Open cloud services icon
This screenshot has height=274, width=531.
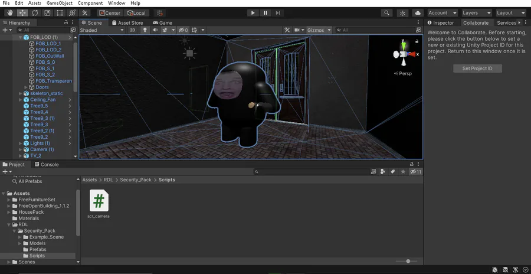pyautogui.click(x=418, y=13)
